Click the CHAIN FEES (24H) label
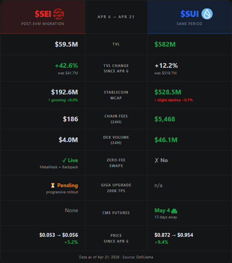 (116, 119)
